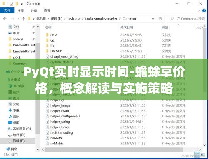Viewport: 208px width, 159px height.
Task: Expand the address bar history dropdown
Action: click(x=153, y=19)
